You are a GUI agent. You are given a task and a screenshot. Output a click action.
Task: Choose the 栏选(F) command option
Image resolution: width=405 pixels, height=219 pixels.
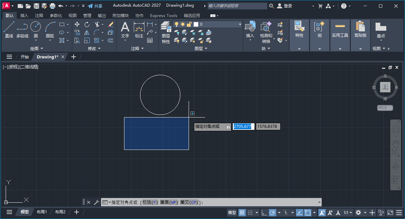[150, 202]
